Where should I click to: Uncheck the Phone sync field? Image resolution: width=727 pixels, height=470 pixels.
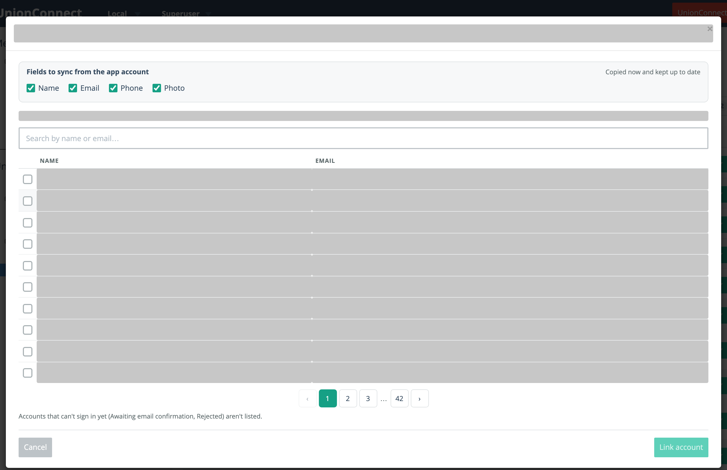tap(113, 88)
